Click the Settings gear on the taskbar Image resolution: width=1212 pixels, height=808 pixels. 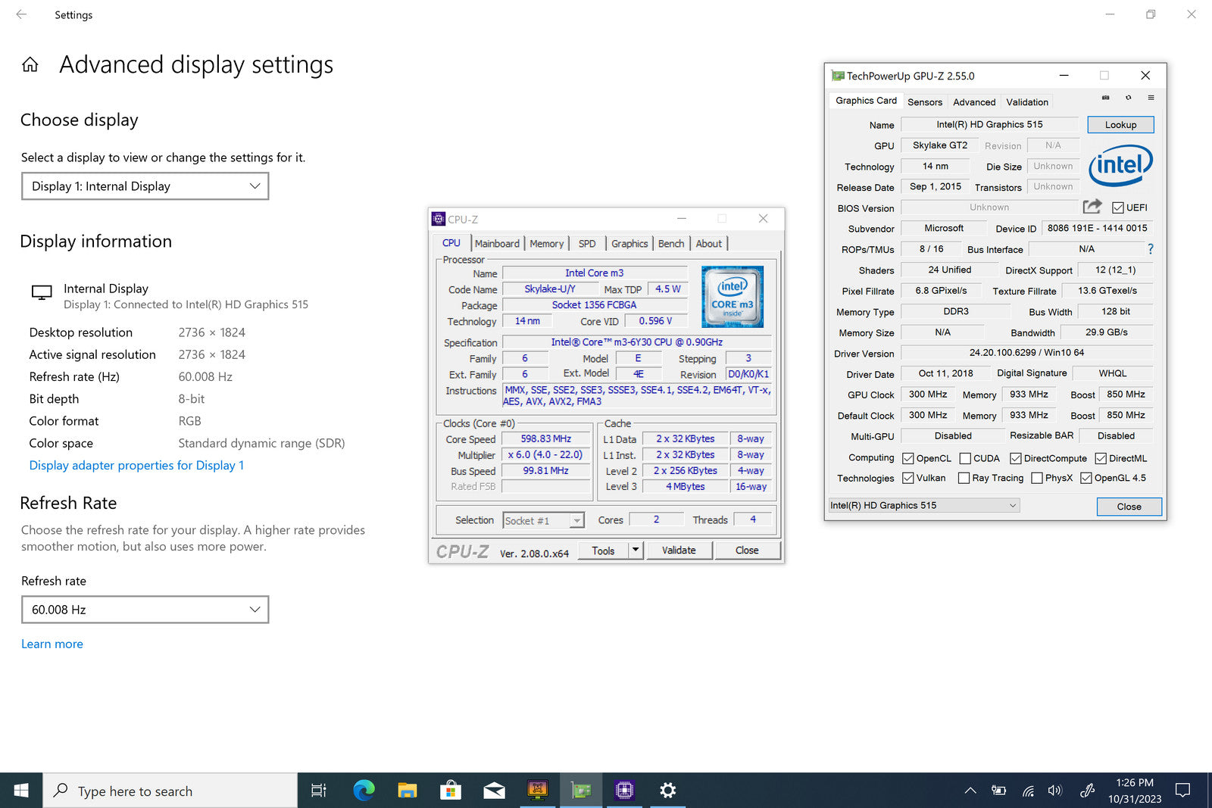[667, 791]
